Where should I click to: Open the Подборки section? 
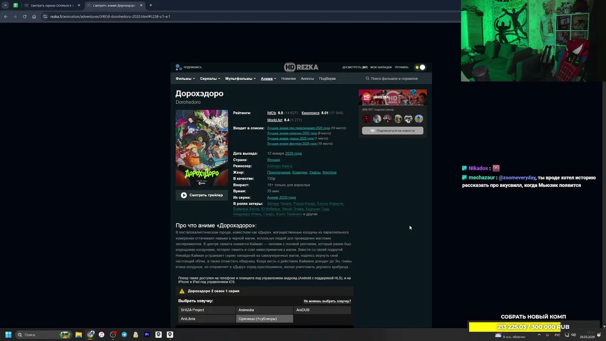327,79
